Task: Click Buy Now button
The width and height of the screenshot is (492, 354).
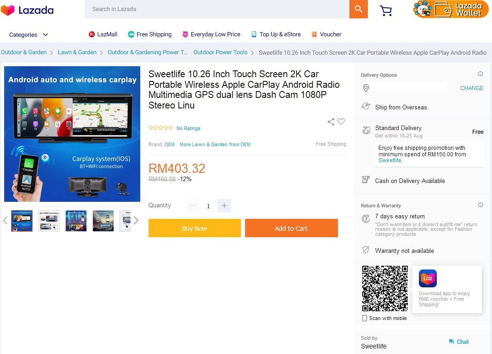Action: click(195, 228)
